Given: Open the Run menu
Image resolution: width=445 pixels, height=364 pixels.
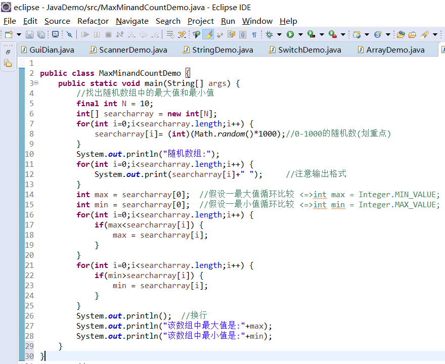Looking at the screenshot, I should click(x=228, y=21).
